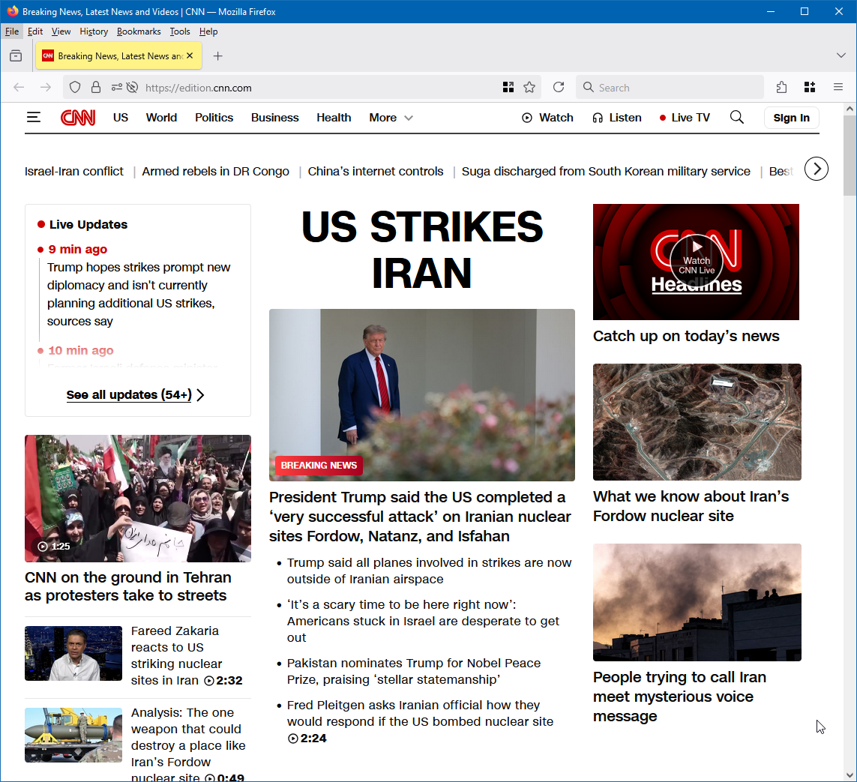857x782 pixels.
Task: Open the Trump breaking news photo
Action: (422, 395)
